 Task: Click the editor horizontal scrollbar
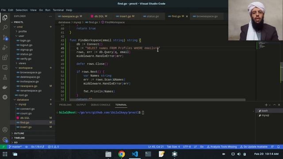tap(157, 100)
